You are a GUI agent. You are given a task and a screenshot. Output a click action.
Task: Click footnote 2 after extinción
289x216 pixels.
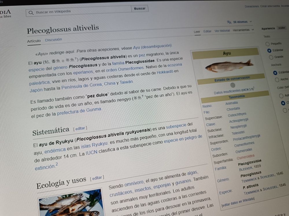click(x=57, y=164)
